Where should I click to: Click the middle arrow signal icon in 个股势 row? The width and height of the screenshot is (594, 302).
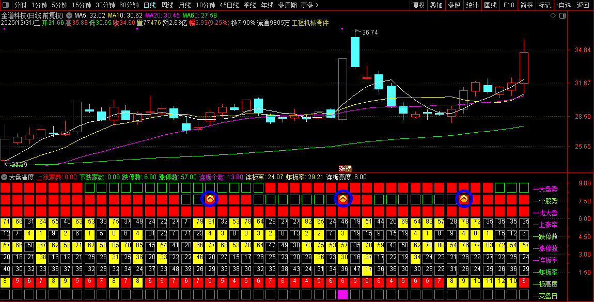(x=343, y=199)
